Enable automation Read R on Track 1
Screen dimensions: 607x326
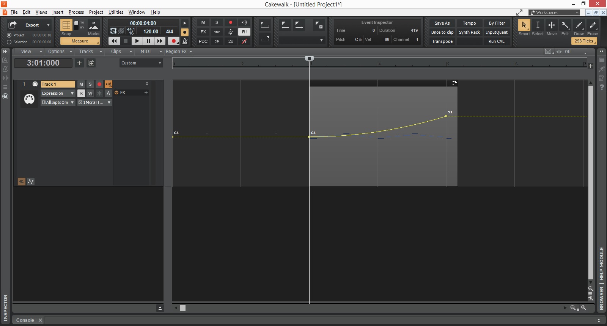(x=81, y=93)
